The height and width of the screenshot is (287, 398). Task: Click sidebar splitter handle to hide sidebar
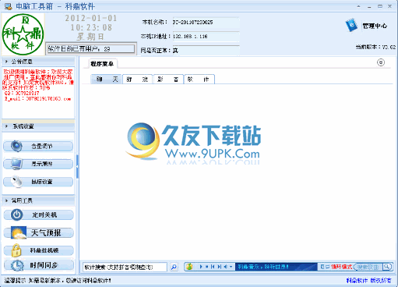click(x=77, y=166)
